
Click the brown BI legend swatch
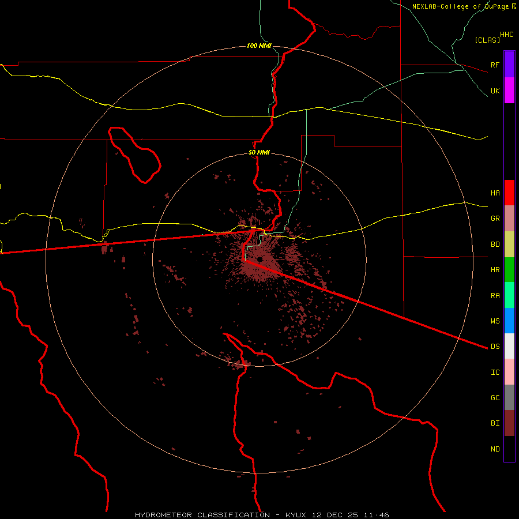pos(509,423)
